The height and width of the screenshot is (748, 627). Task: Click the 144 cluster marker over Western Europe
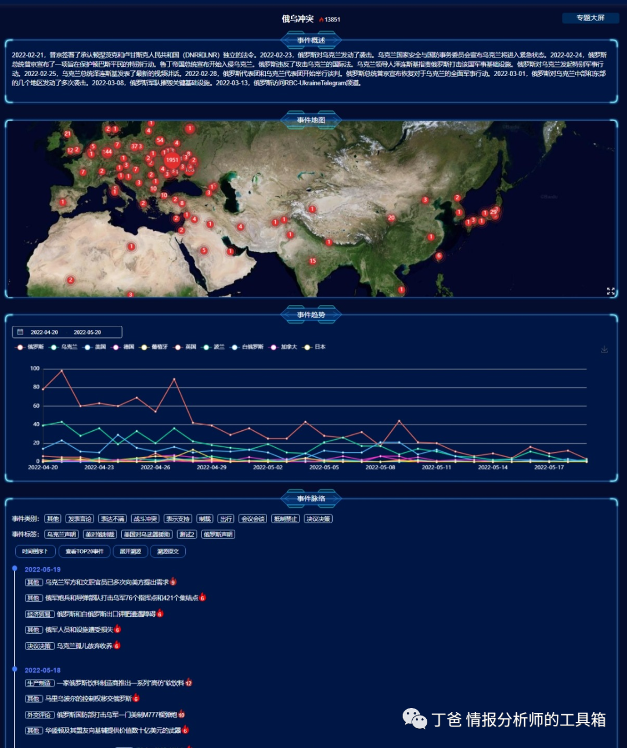tap(107, 152)
